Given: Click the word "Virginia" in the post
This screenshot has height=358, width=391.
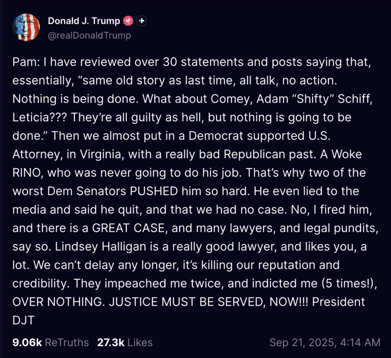Looking at the screenshot, I should tap(100, 154).
